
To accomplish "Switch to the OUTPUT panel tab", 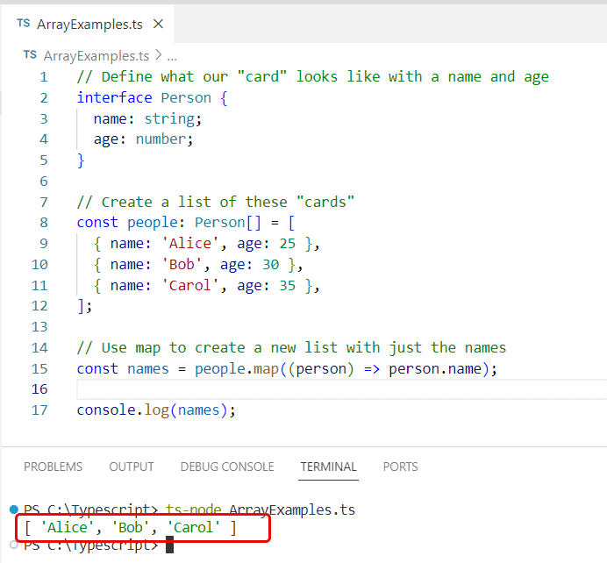I will point(132,467).
